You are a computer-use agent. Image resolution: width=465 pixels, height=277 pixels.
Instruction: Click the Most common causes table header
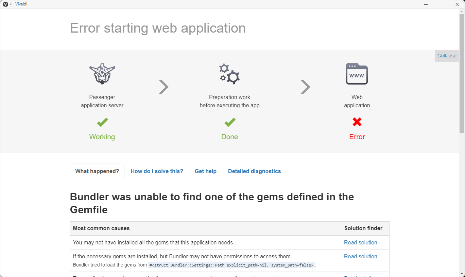tap(101, 228)
